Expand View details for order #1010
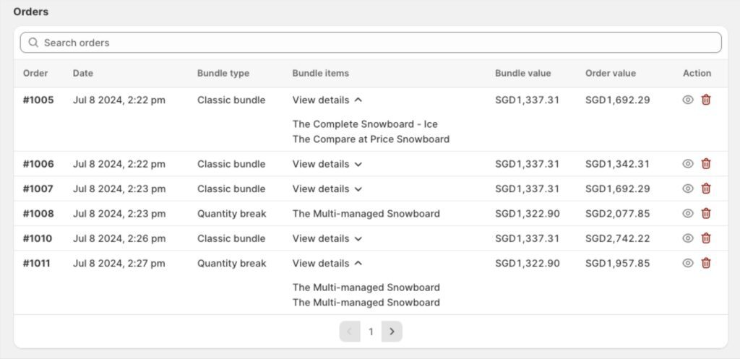740x359 pixels. (x=327, y=238)
